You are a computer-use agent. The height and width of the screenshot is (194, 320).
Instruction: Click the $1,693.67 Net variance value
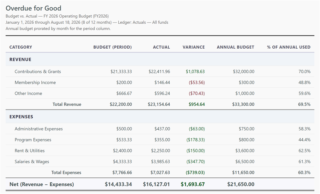pos(193,184)
